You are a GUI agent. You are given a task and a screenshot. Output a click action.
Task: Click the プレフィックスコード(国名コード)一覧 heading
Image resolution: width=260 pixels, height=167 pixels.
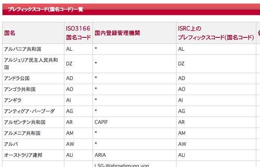coord(46,9)
